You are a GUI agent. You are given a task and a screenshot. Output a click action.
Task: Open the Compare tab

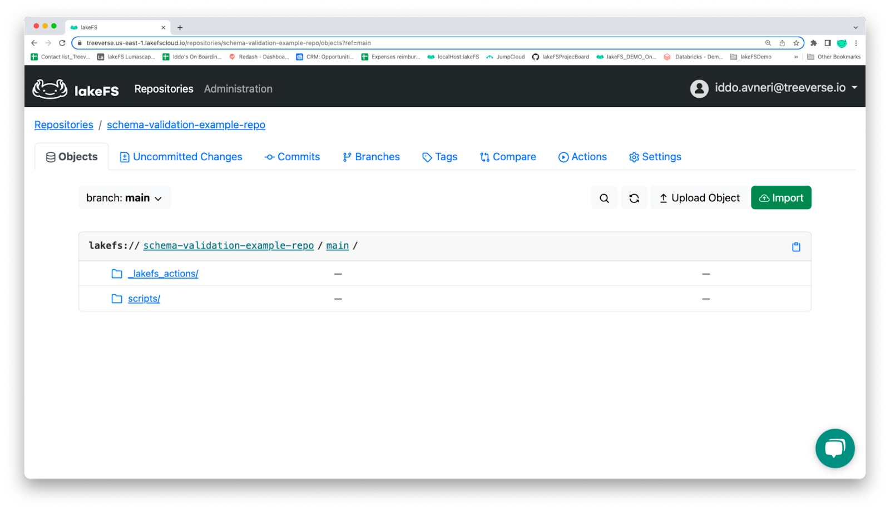[x=508, y=157]
